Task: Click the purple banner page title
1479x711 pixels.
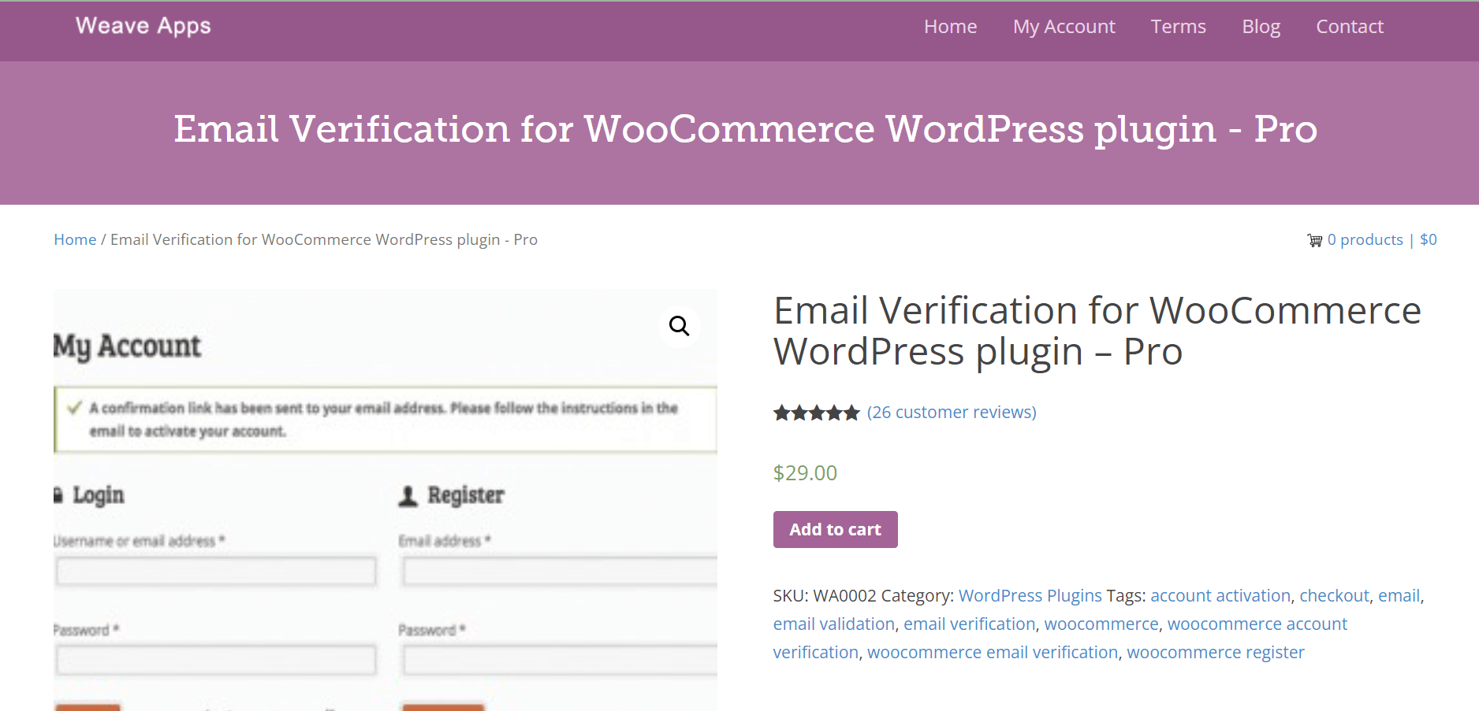Action: (x=745, y=128)
